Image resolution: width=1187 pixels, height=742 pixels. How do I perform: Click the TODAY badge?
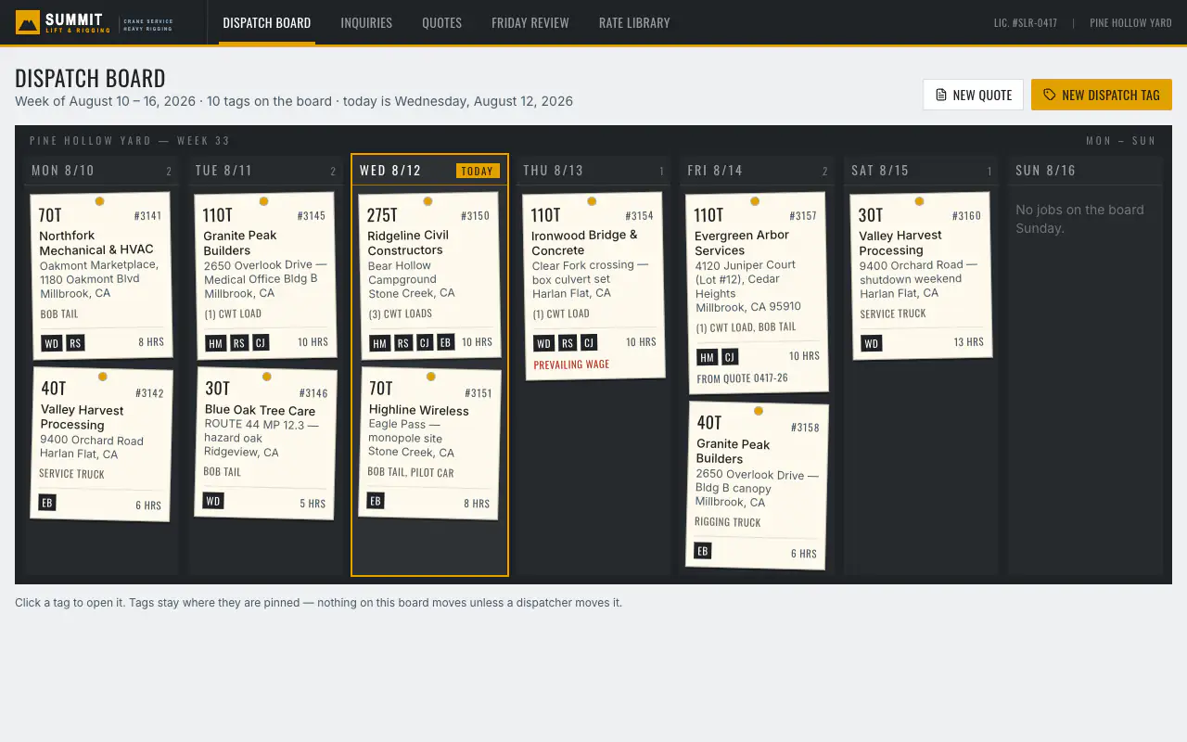click(x=478, y=171)
